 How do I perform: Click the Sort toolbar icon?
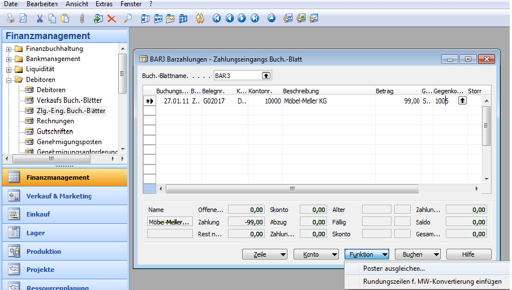200,18
